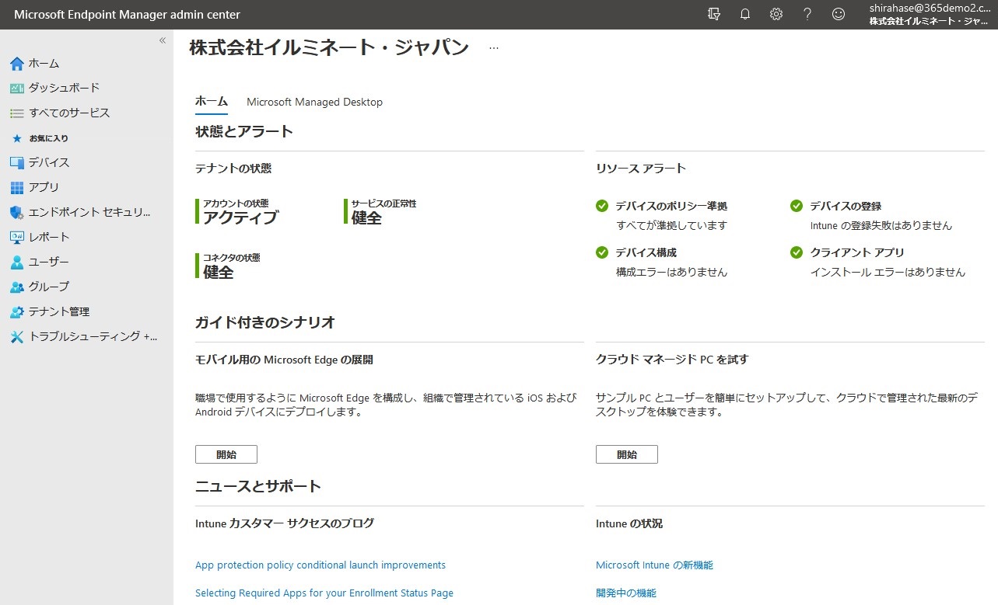Open settings gear in header

[776, 14]
